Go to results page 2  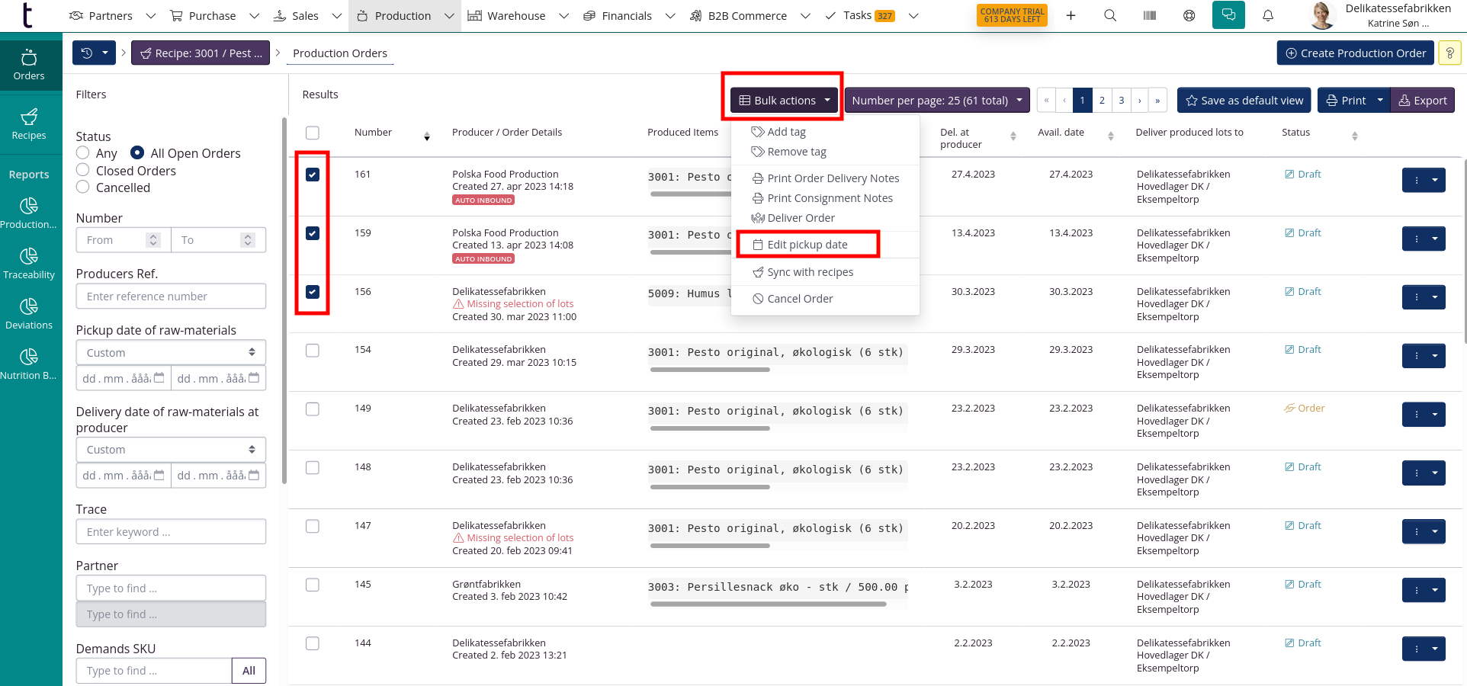(x=1102, y=101)
